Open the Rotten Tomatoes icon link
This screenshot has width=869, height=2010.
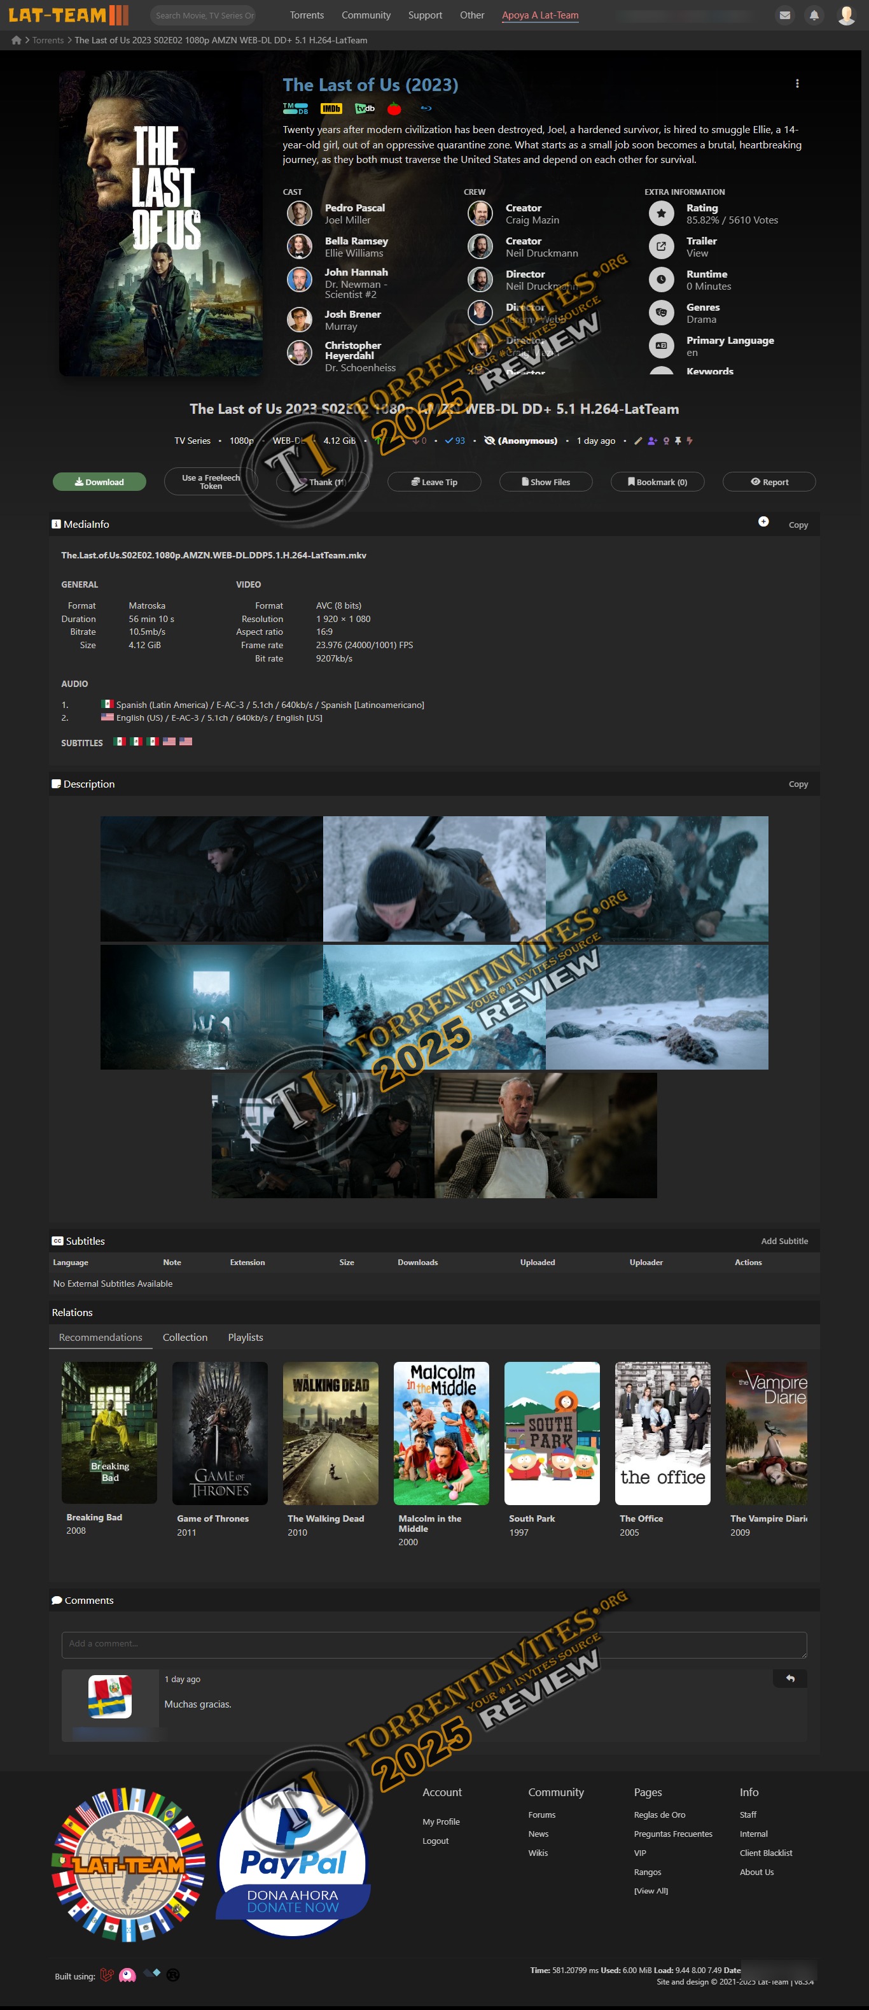pos(394,108)
